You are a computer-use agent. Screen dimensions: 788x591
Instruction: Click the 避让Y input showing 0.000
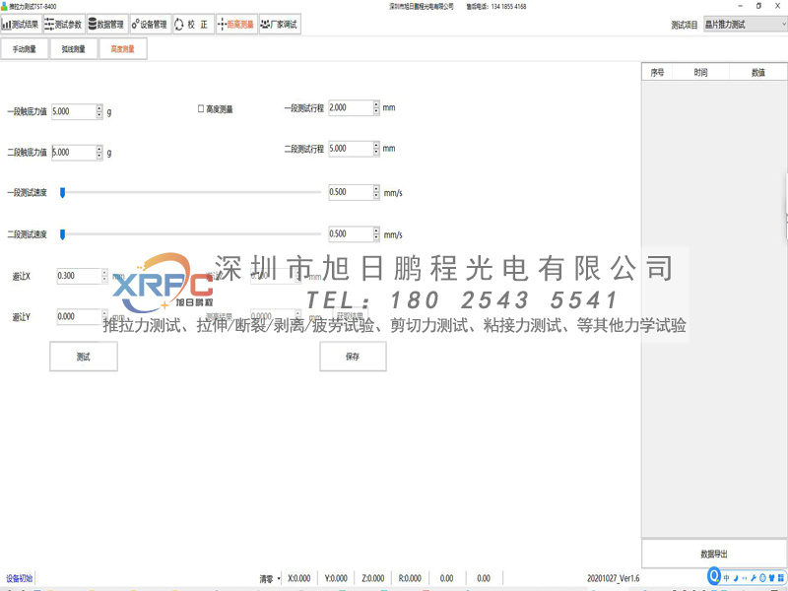(79, 316)
